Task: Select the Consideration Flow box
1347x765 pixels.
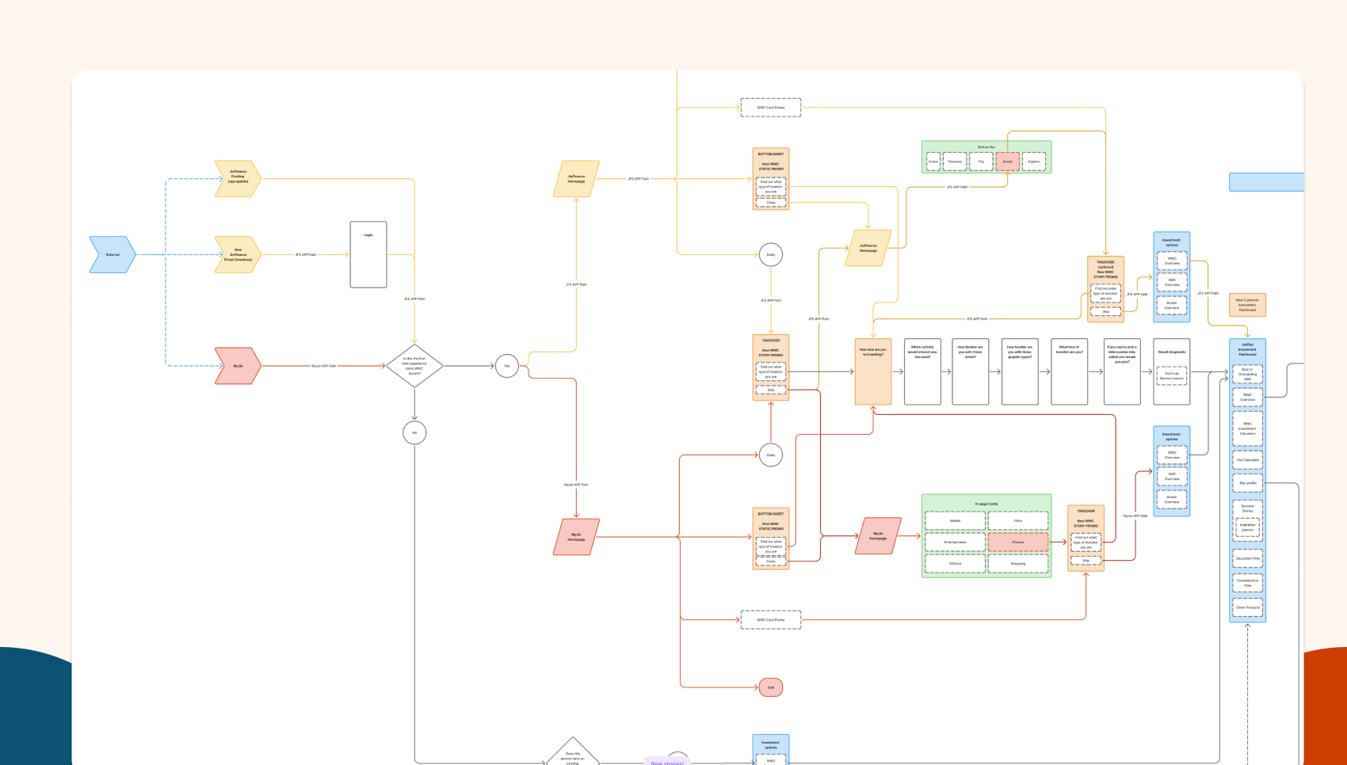Action: coord(1247,583)
